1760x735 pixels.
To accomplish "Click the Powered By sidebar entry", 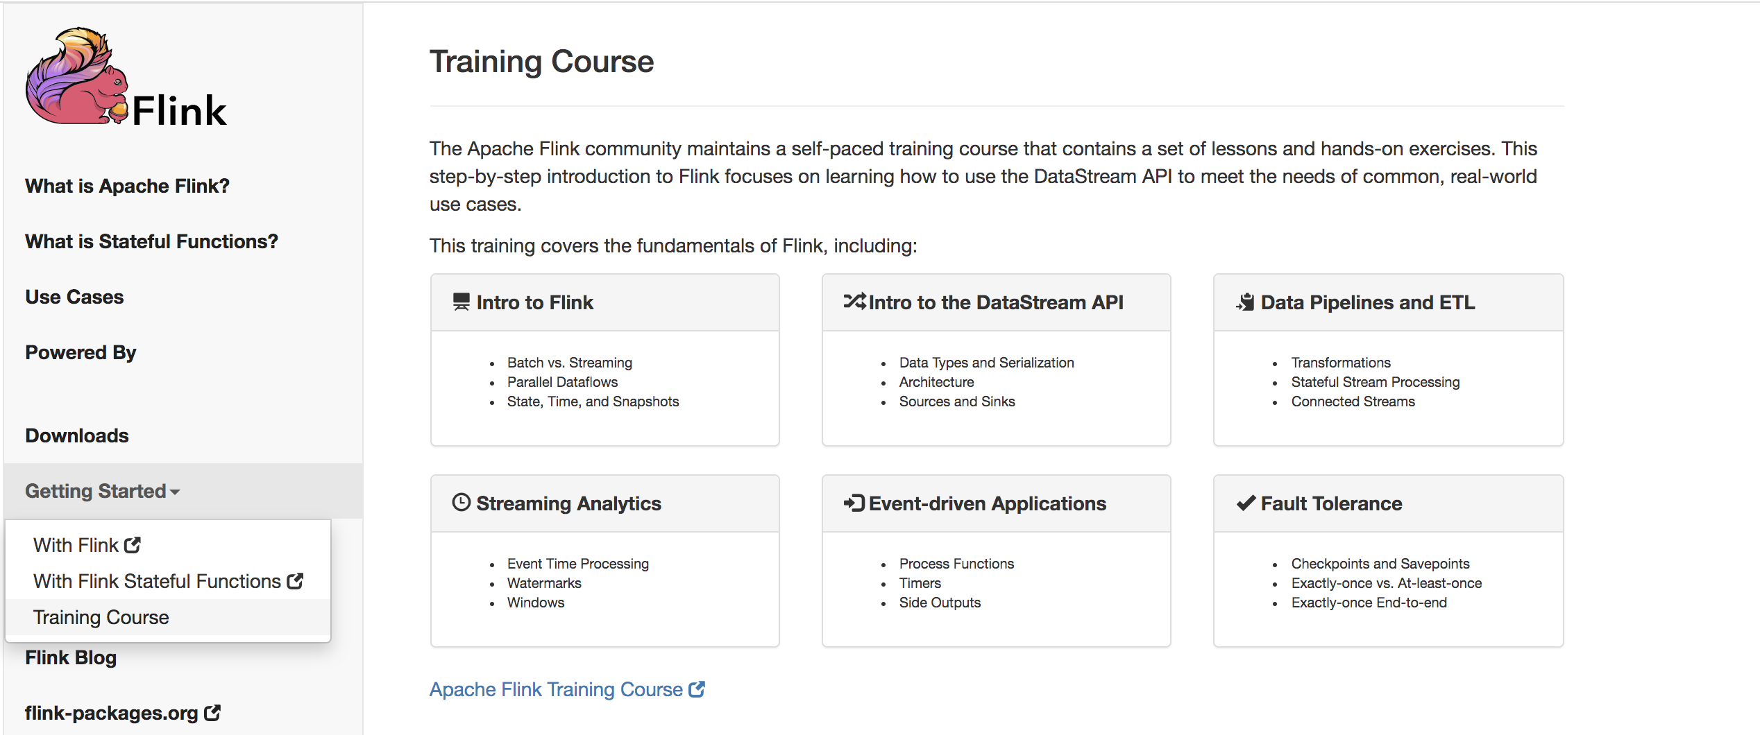I will click(81, 352).
